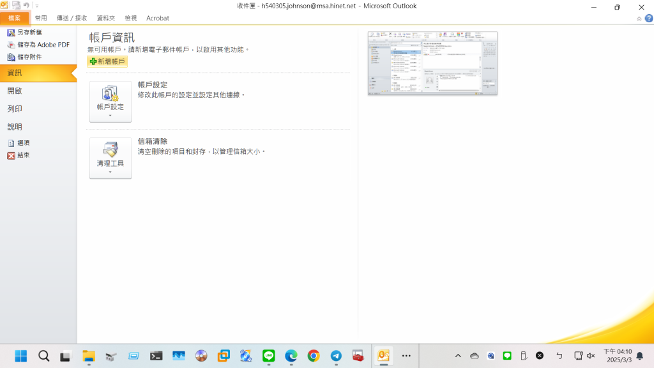The image size is (654, 368).
Task: Click the Outlook window preview thumbnail
Action: pos(432,63)
